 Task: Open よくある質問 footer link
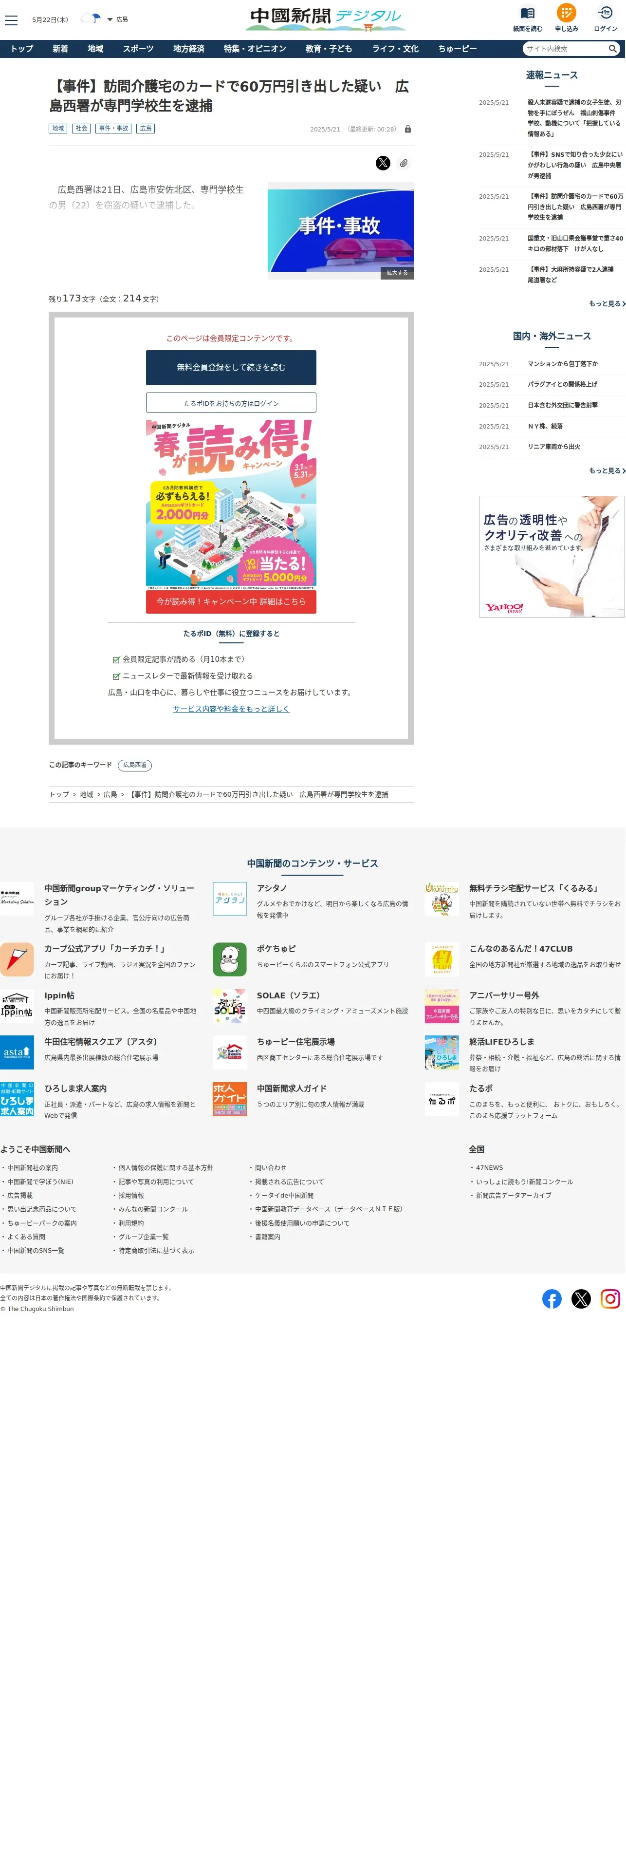[26, 1238]
